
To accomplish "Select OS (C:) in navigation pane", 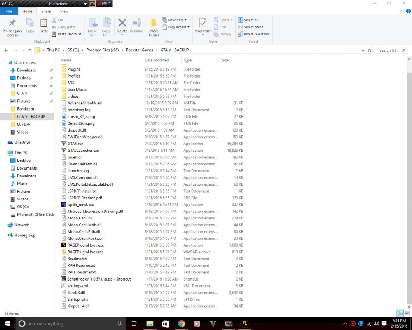I will (x=23, y=207).
